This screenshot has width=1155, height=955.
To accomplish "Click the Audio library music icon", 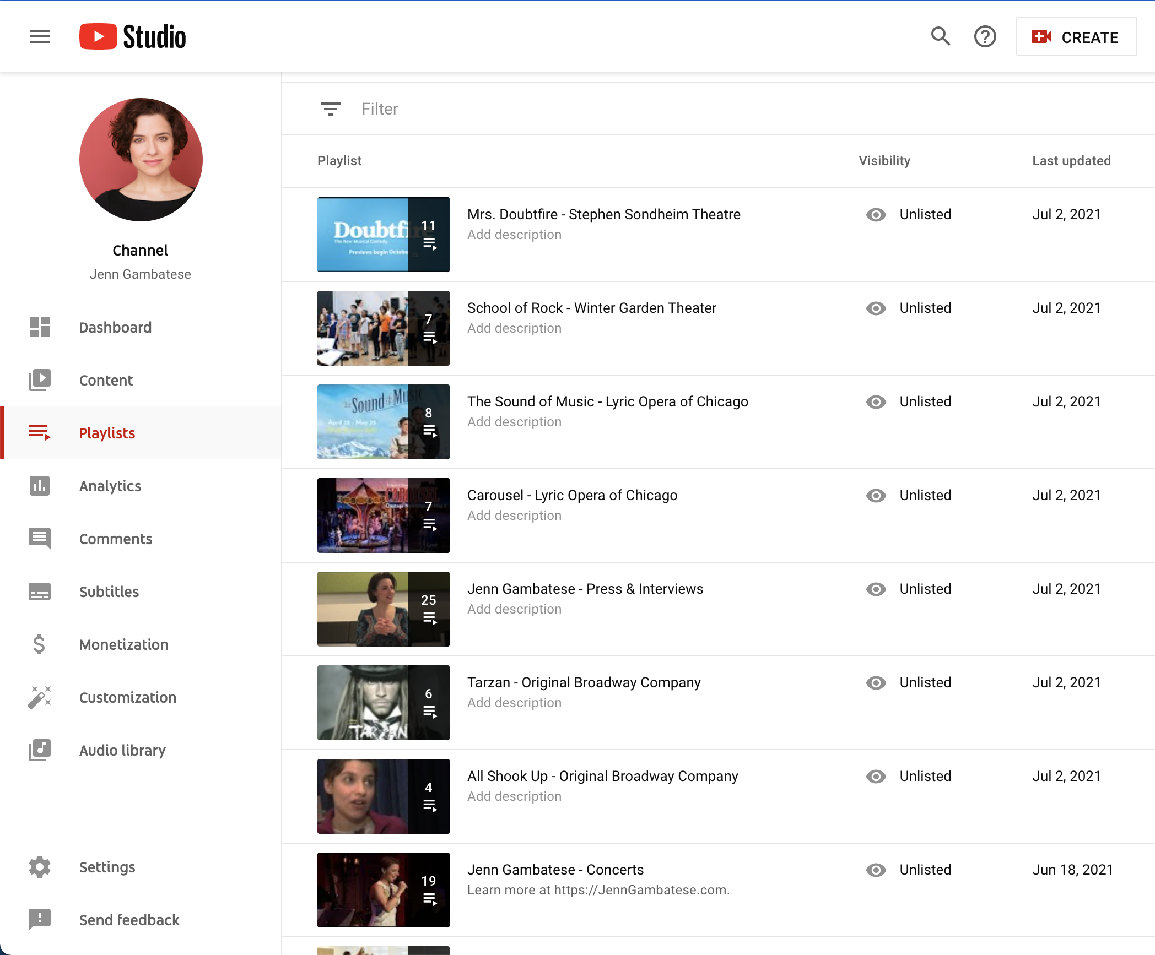I will pos(40,750).
